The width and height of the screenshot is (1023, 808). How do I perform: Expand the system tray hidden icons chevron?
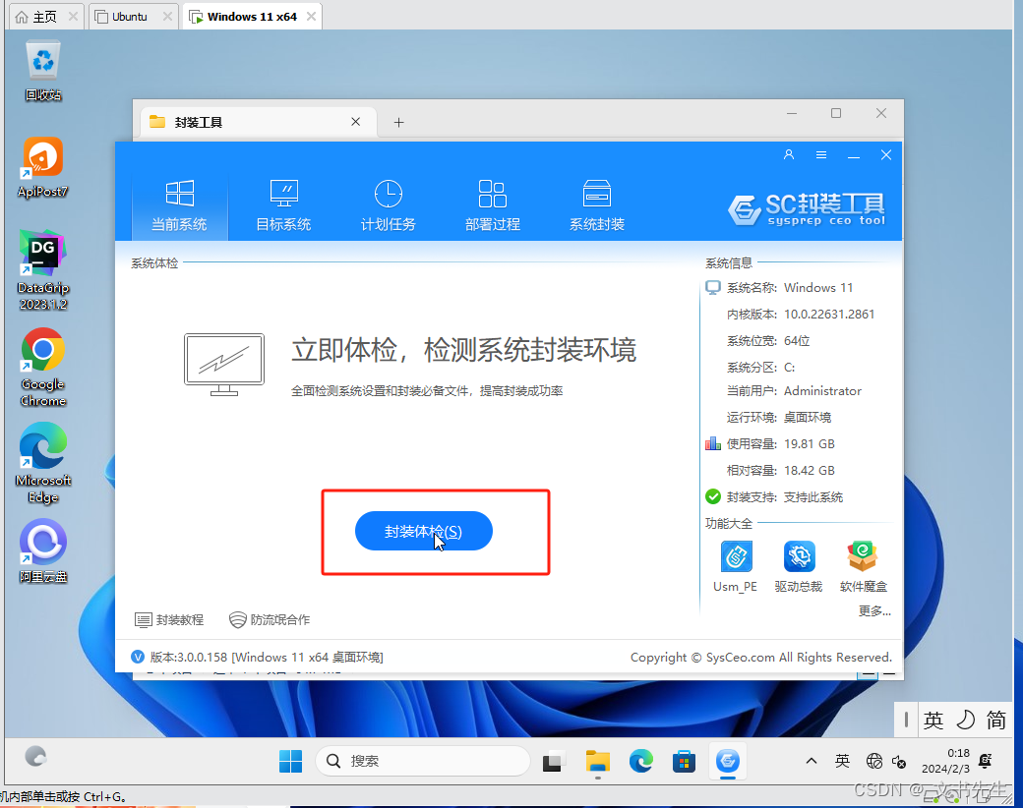pyautogui.click(x=811, y=761)
